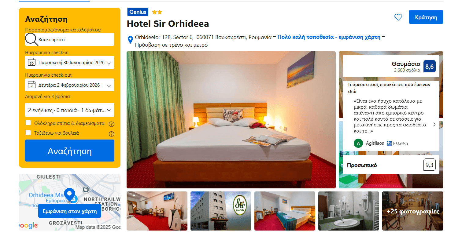Open the guests and rooms selector
Screen dimensions: 462x240
(x=70, y=110)
